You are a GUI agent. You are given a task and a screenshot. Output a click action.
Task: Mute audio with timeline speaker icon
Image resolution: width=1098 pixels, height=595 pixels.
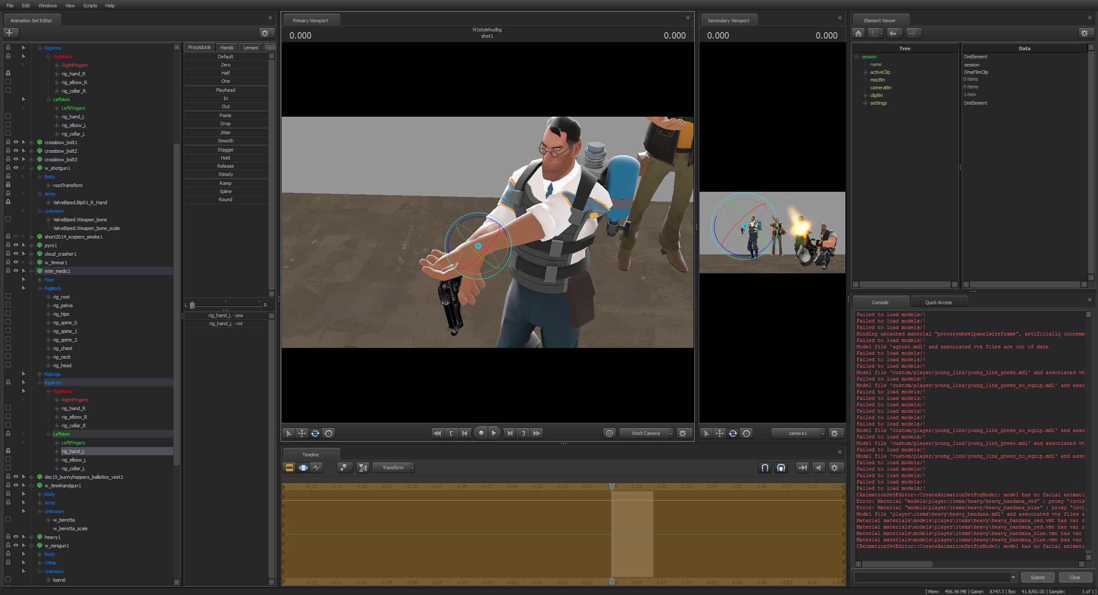(818, 468)
